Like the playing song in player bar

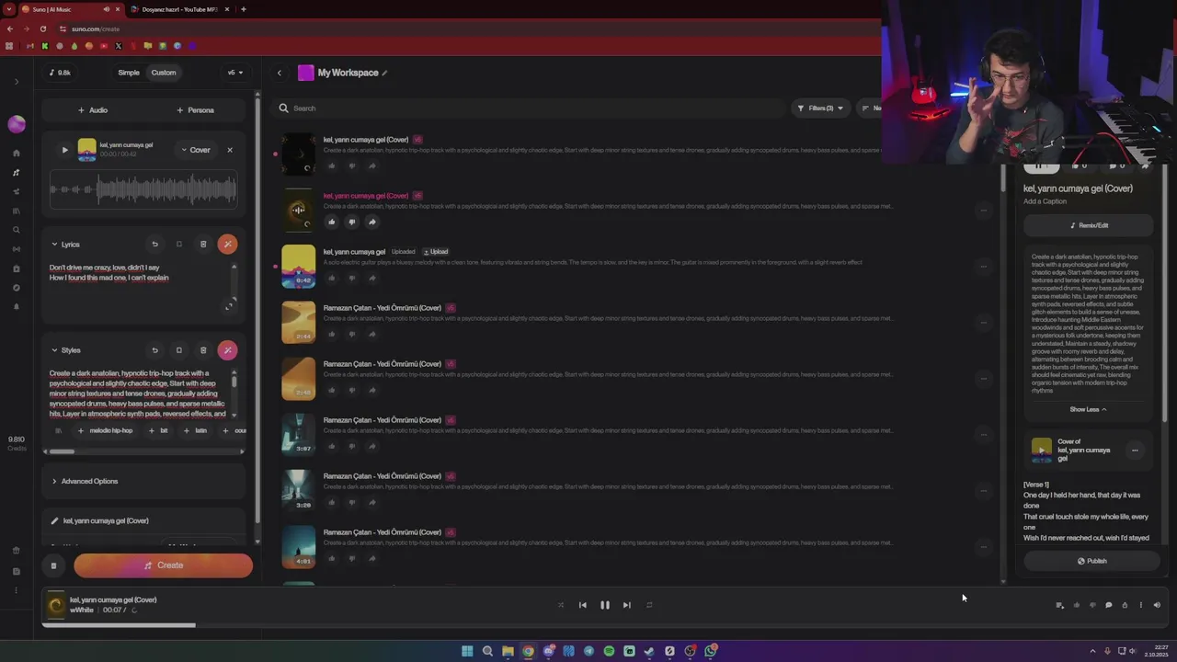tap(1076, 605)
